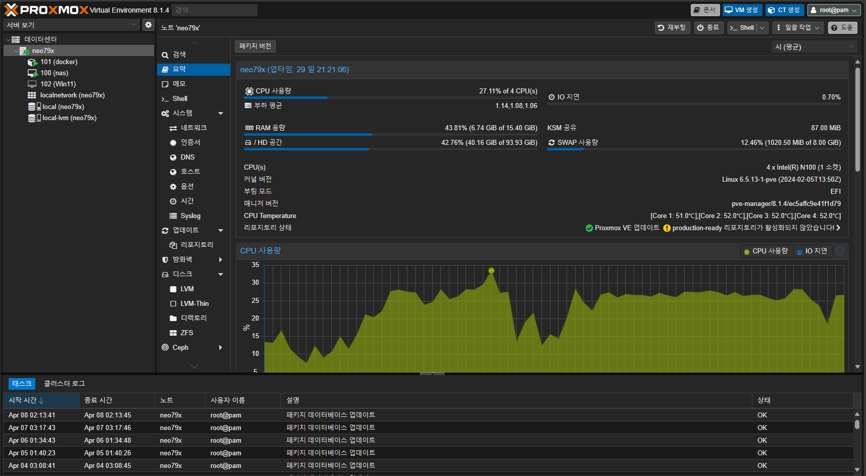Open localnetwork (neo79x) entry
The width and height of the screenshot is (866, 476).
72,95
